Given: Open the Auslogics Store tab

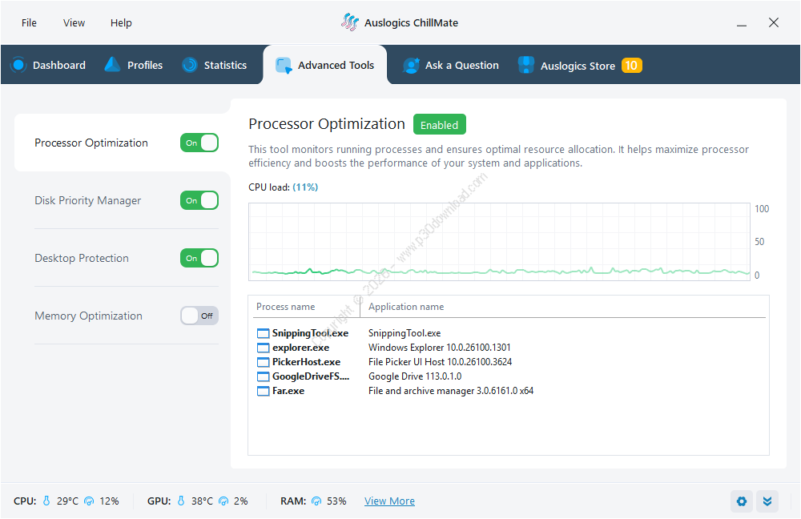Looking at the screenshot, I should coord(580,65).
